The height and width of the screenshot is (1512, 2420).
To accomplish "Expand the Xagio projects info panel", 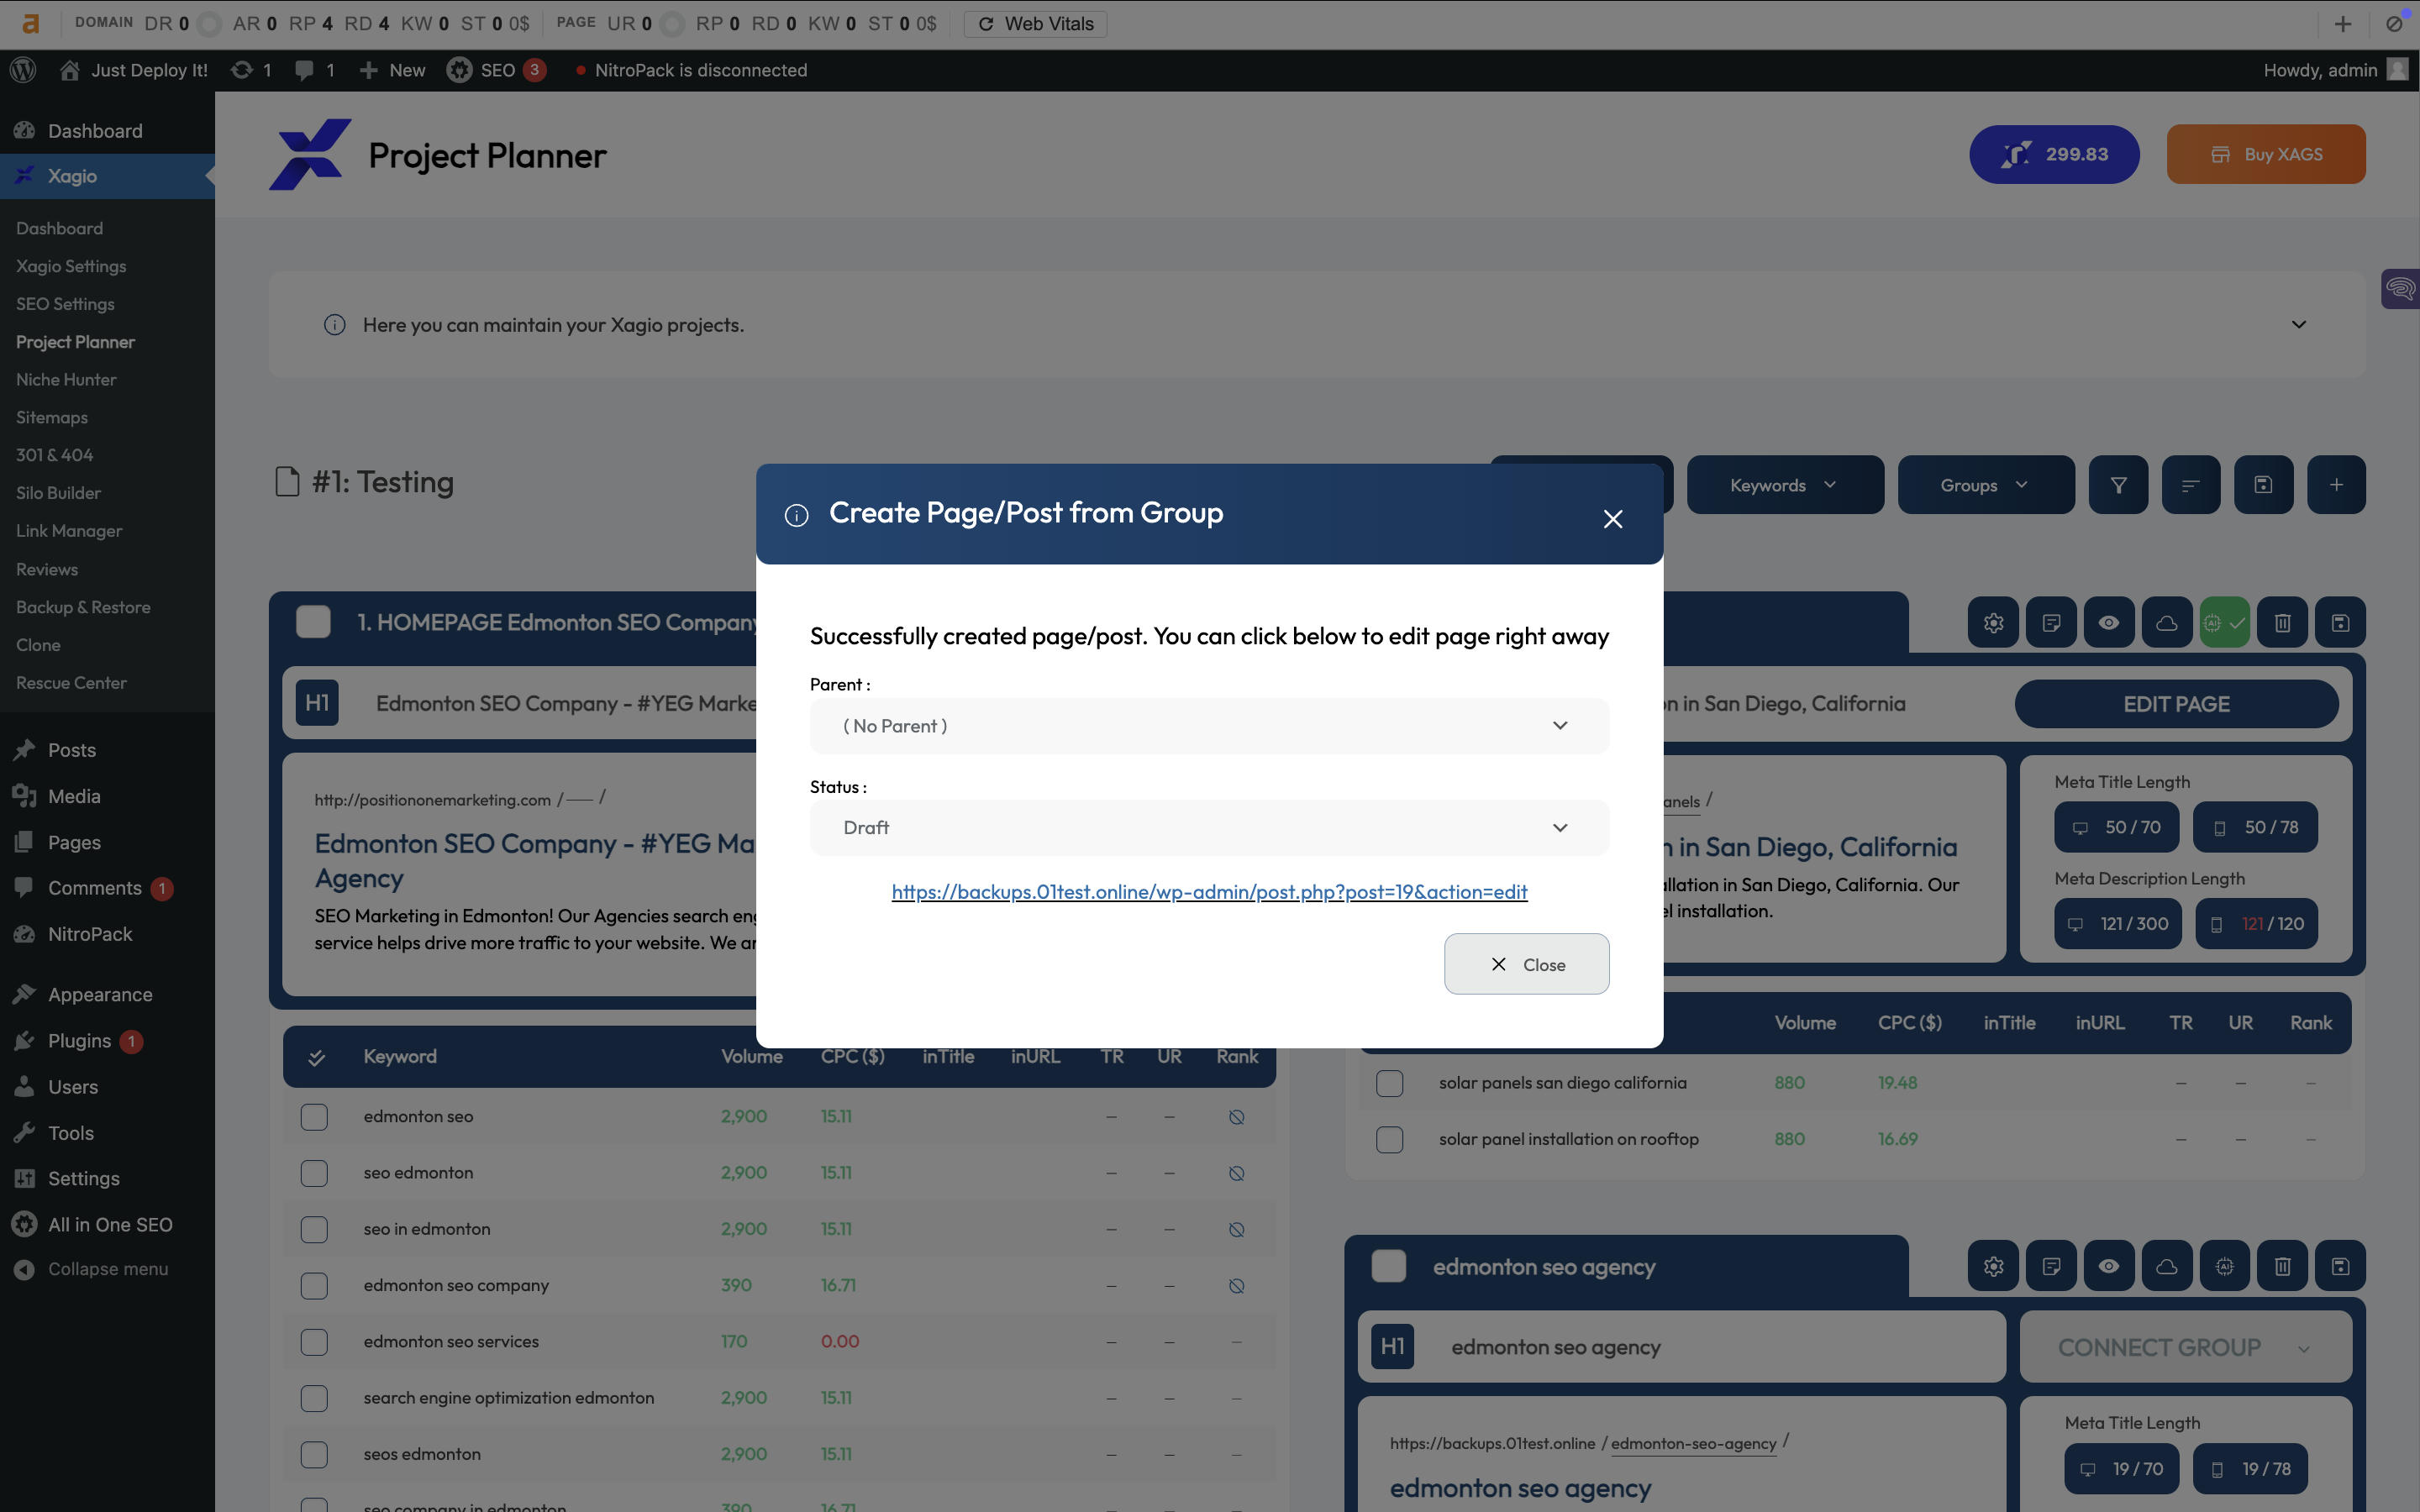I will 2298,324.
